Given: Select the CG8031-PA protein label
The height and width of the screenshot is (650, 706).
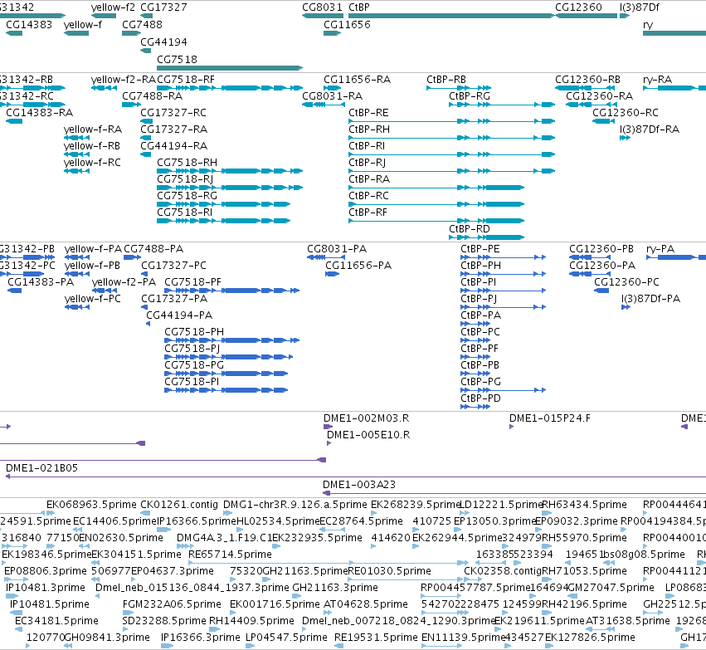Looking at the screenshot, I should (x=337, y=249).
